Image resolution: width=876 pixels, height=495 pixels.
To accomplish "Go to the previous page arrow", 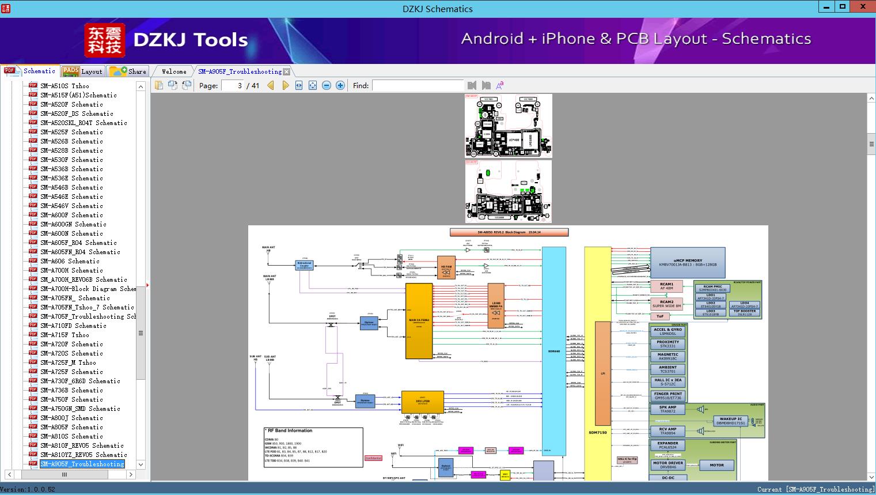I will (x=271, y=85).
